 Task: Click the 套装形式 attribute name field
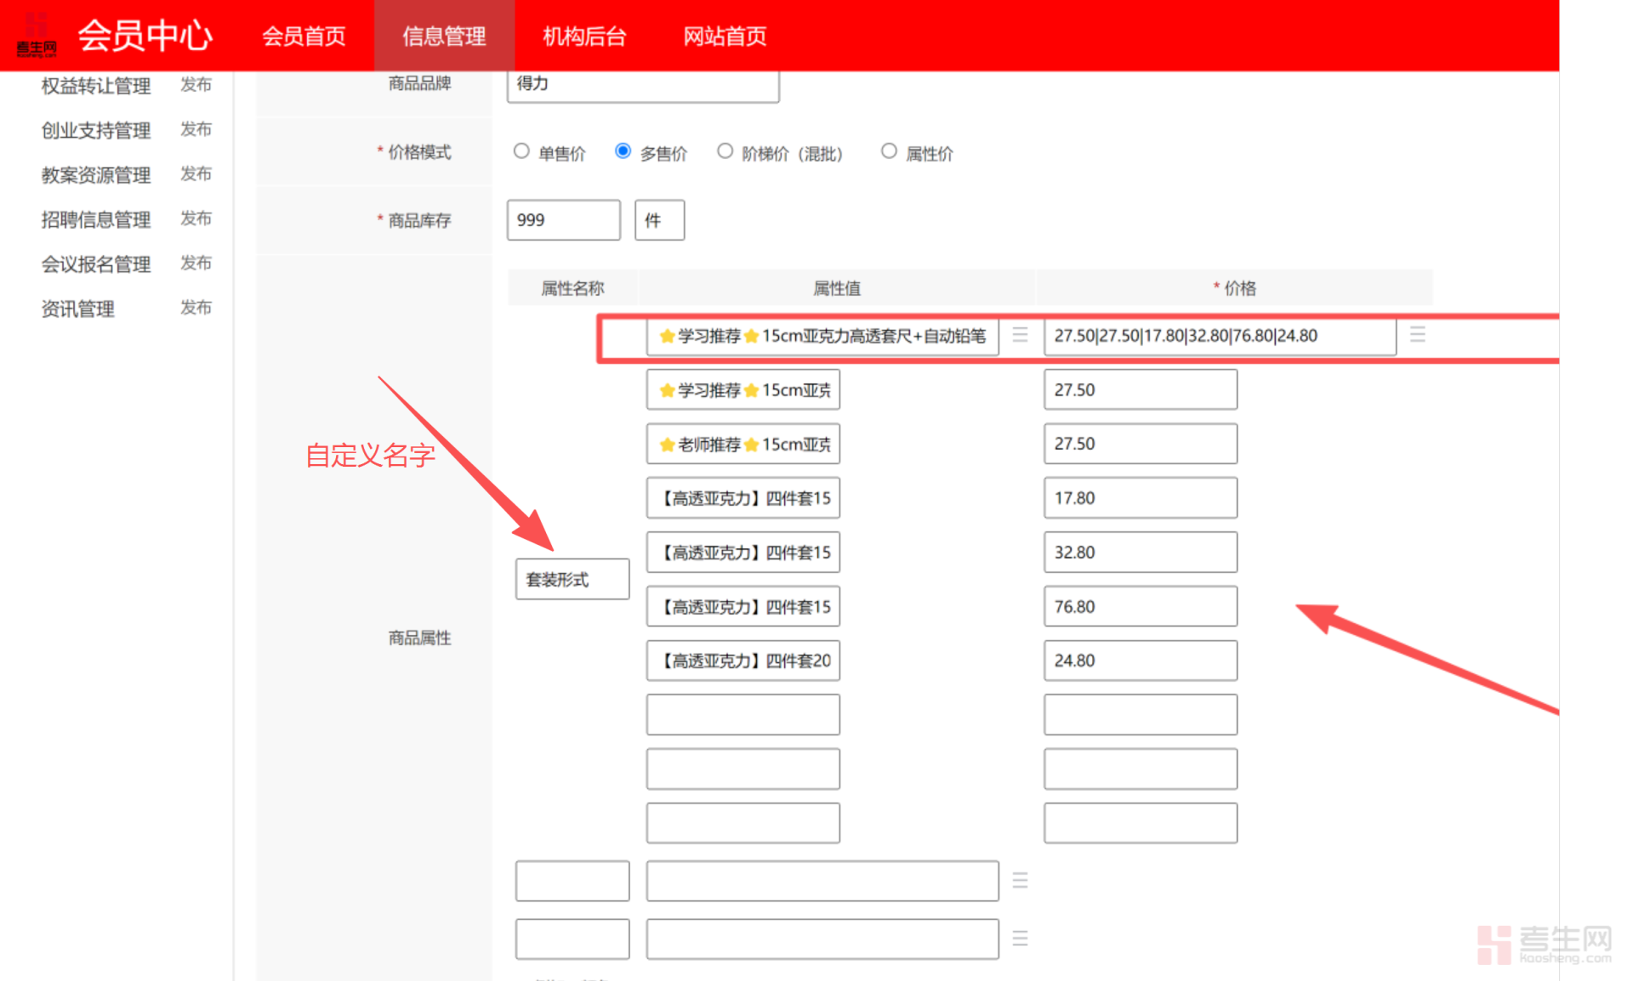point(572,580)
